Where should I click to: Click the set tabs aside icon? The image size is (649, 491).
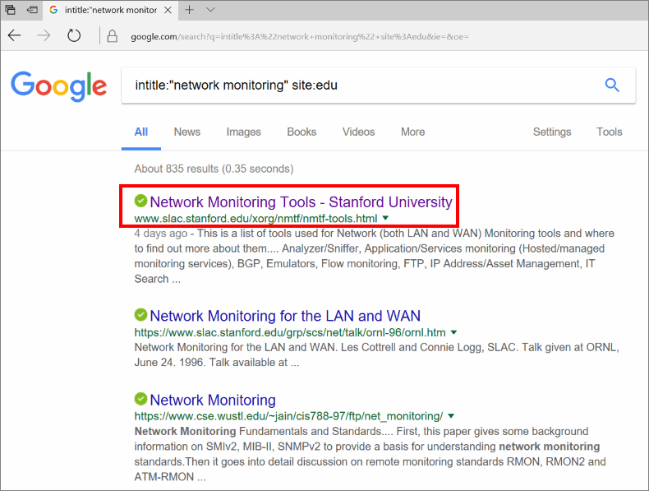pos(32,10)
